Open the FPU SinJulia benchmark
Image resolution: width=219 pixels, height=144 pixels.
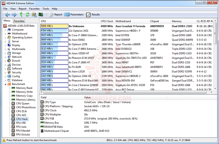coord(23,135)
